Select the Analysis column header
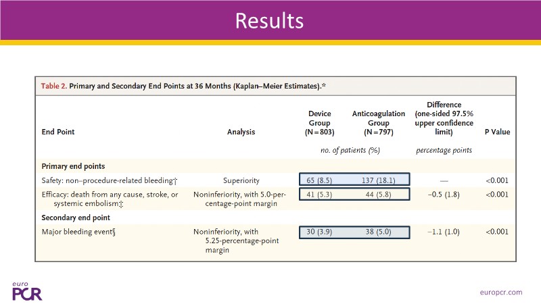This screenshot has width=541, height=304. point(241,132)
